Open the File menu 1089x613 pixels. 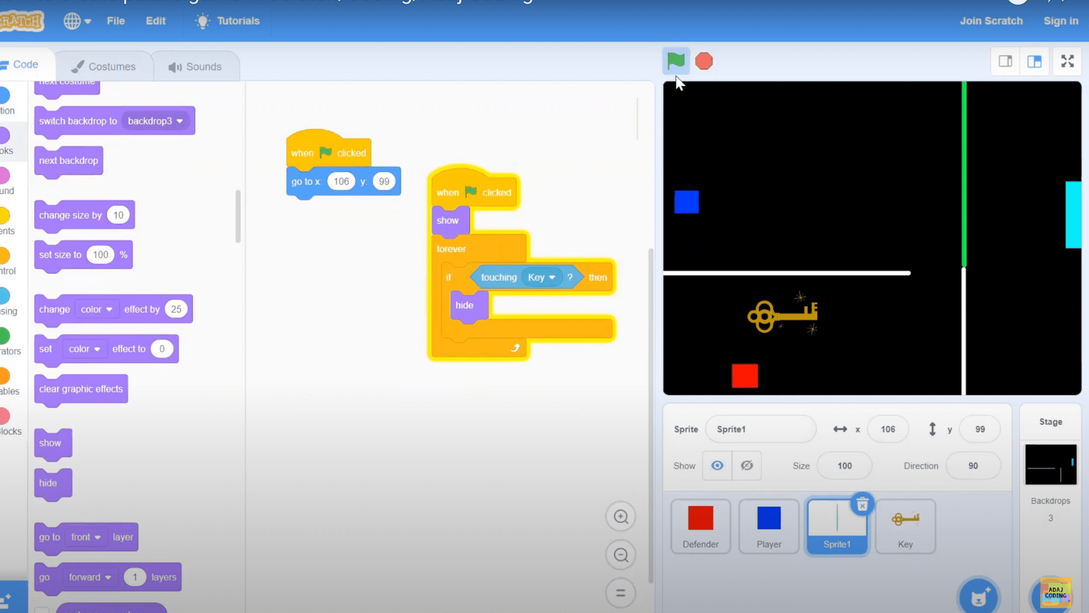pyautogui.click(x=115, y=20)
